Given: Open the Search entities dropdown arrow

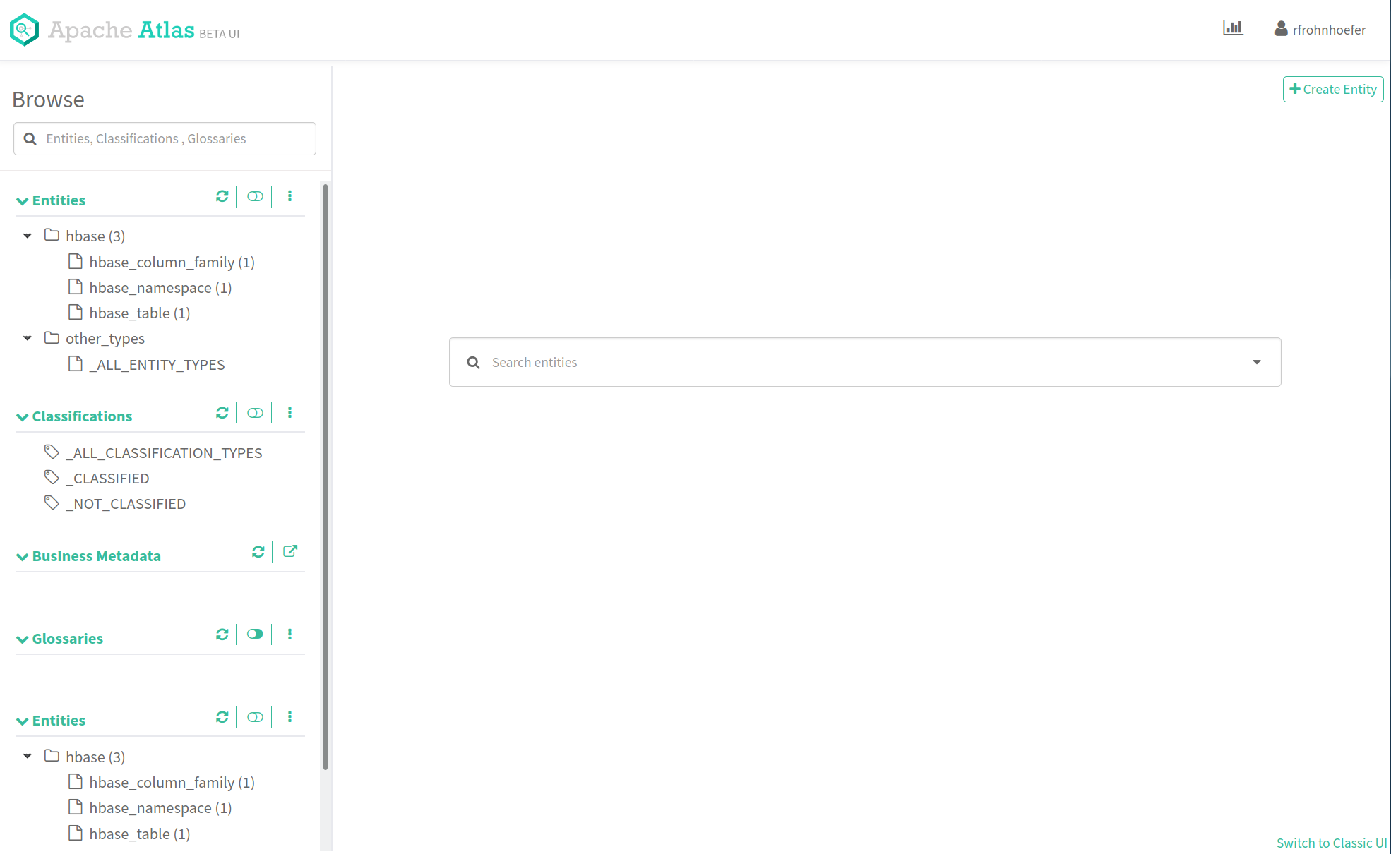Looking at the screenshot, I should pyautogui.click(x=1256, y=362).
